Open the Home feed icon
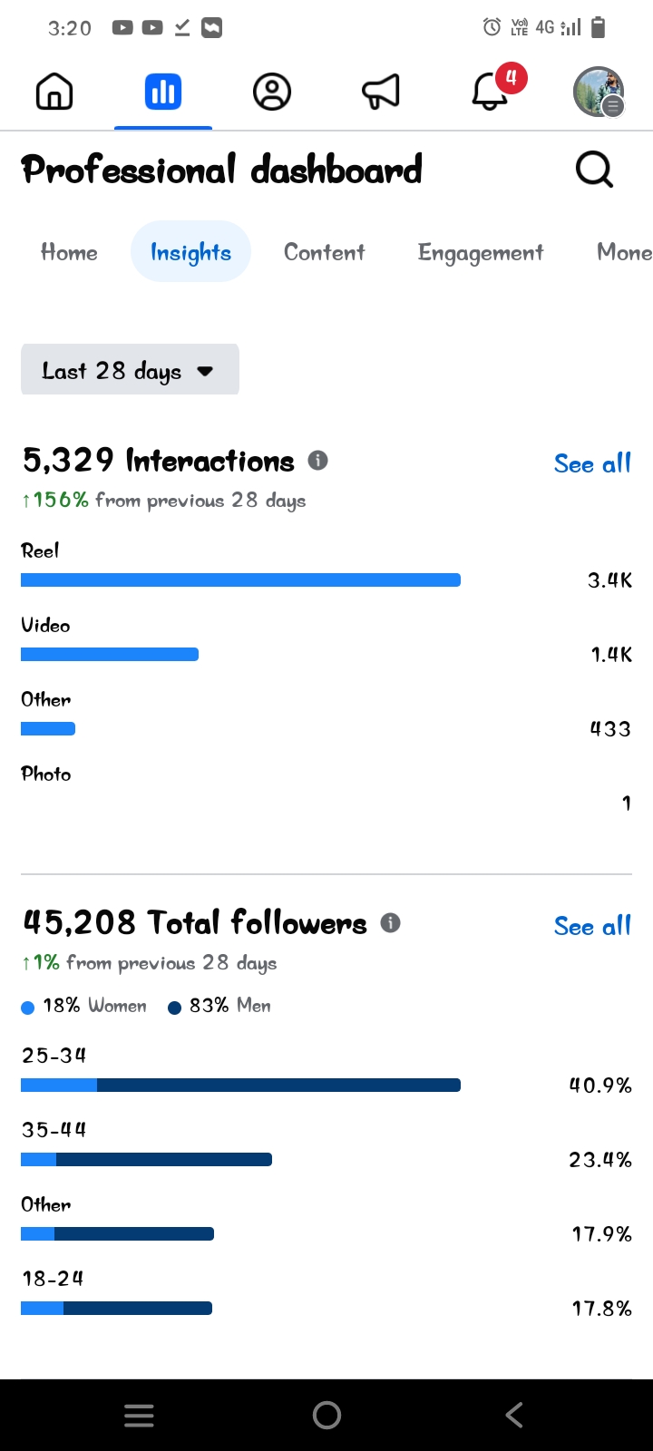Screen dimensions: 653x1451 coord(54,92)
